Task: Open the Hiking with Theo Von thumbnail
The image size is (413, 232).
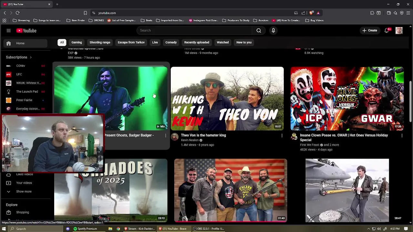Action: (227, 98)
